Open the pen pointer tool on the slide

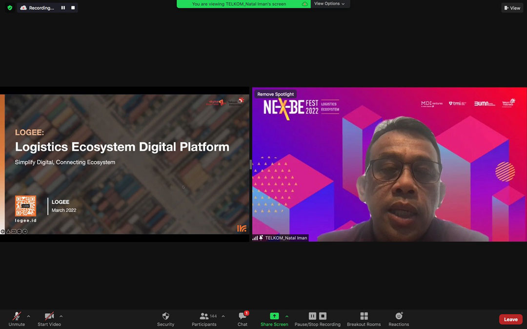click(x=8, y=232)
